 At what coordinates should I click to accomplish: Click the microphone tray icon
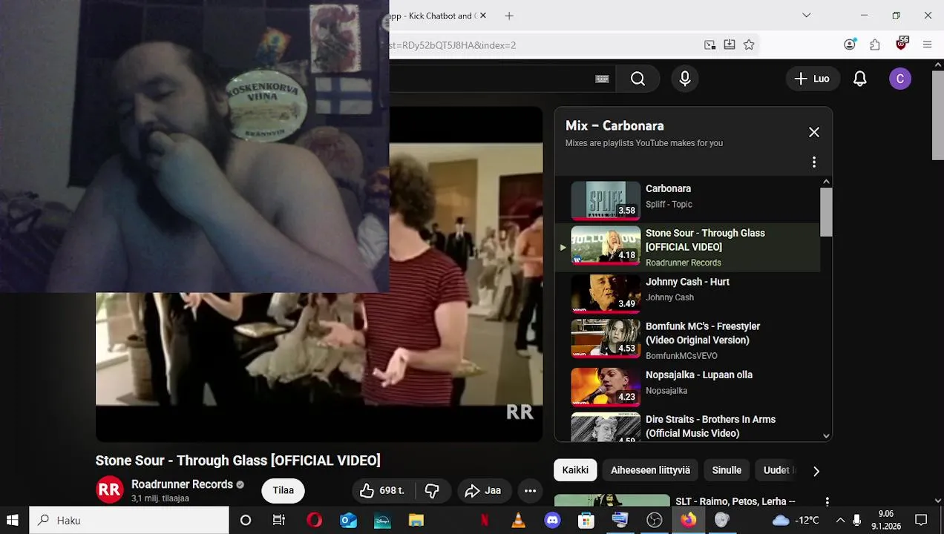point(857,520)
